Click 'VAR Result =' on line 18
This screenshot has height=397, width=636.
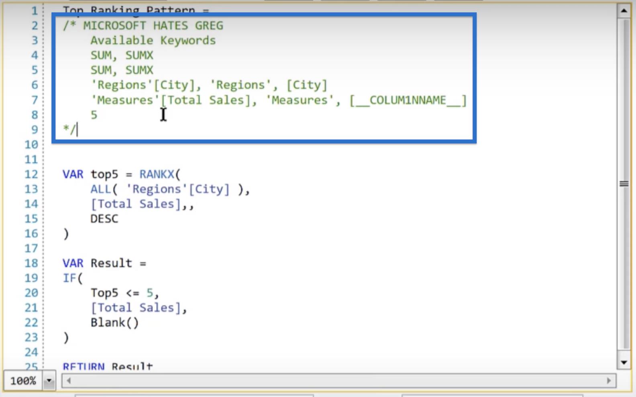pyautogui.click(x=104, y=263)
